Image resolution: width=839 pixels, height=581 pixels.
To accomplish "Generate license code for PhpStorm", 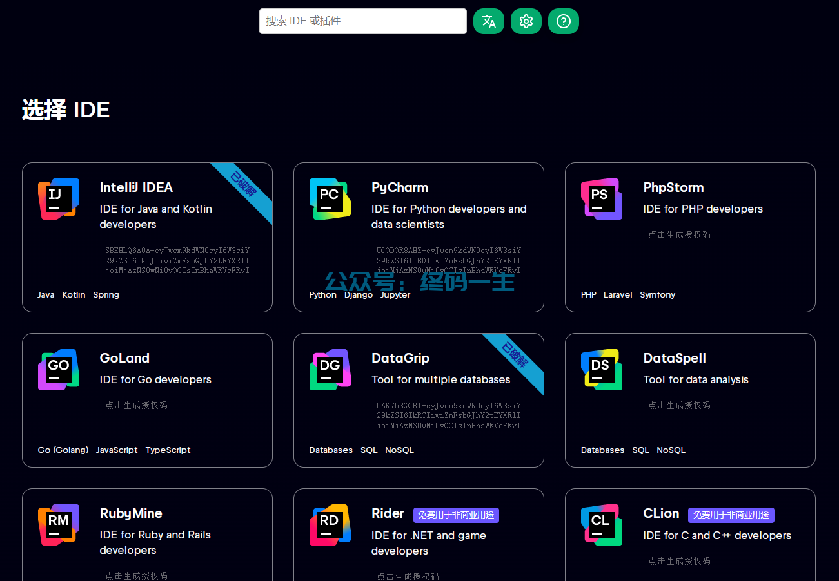I will 679,234.
